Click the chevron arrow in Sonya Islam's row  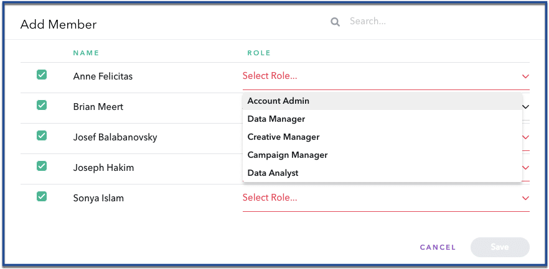pyautogui.click(x=525, y=198)
